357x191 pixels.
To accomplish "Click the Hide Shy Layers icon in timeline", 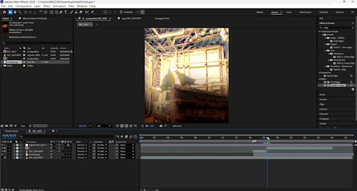I will (x=122, y=136).
